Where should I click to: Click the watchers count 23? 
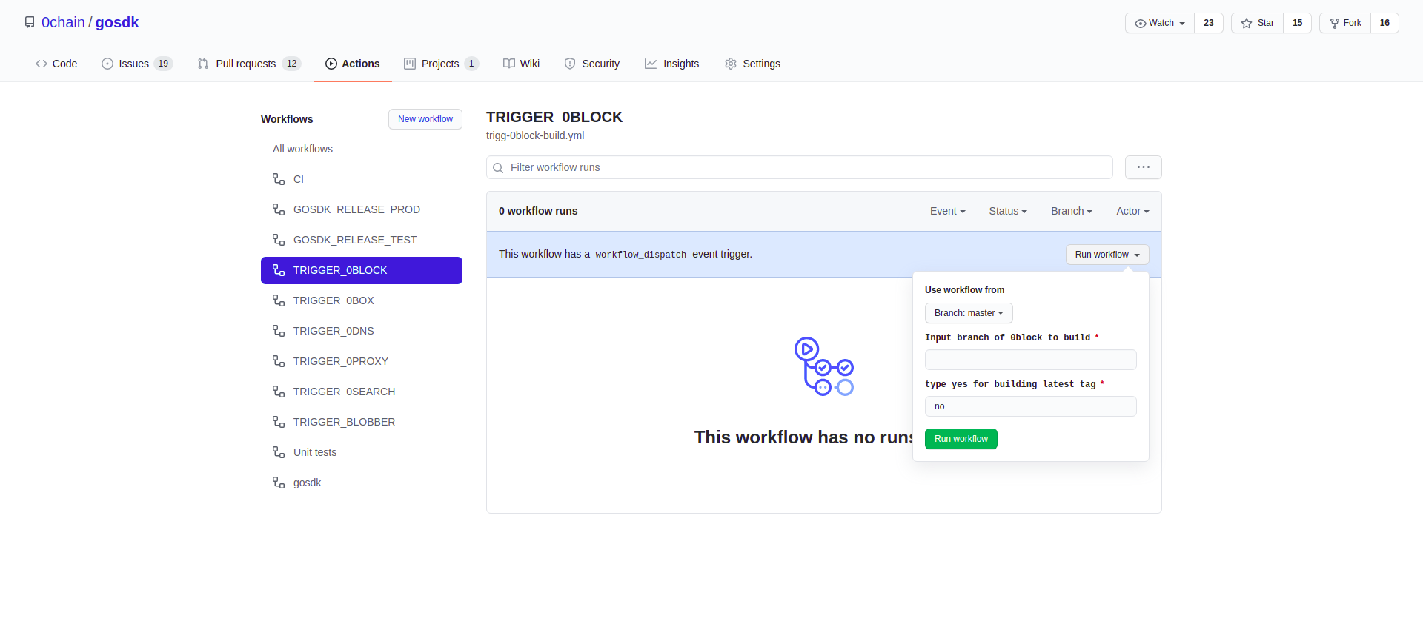1209,23
